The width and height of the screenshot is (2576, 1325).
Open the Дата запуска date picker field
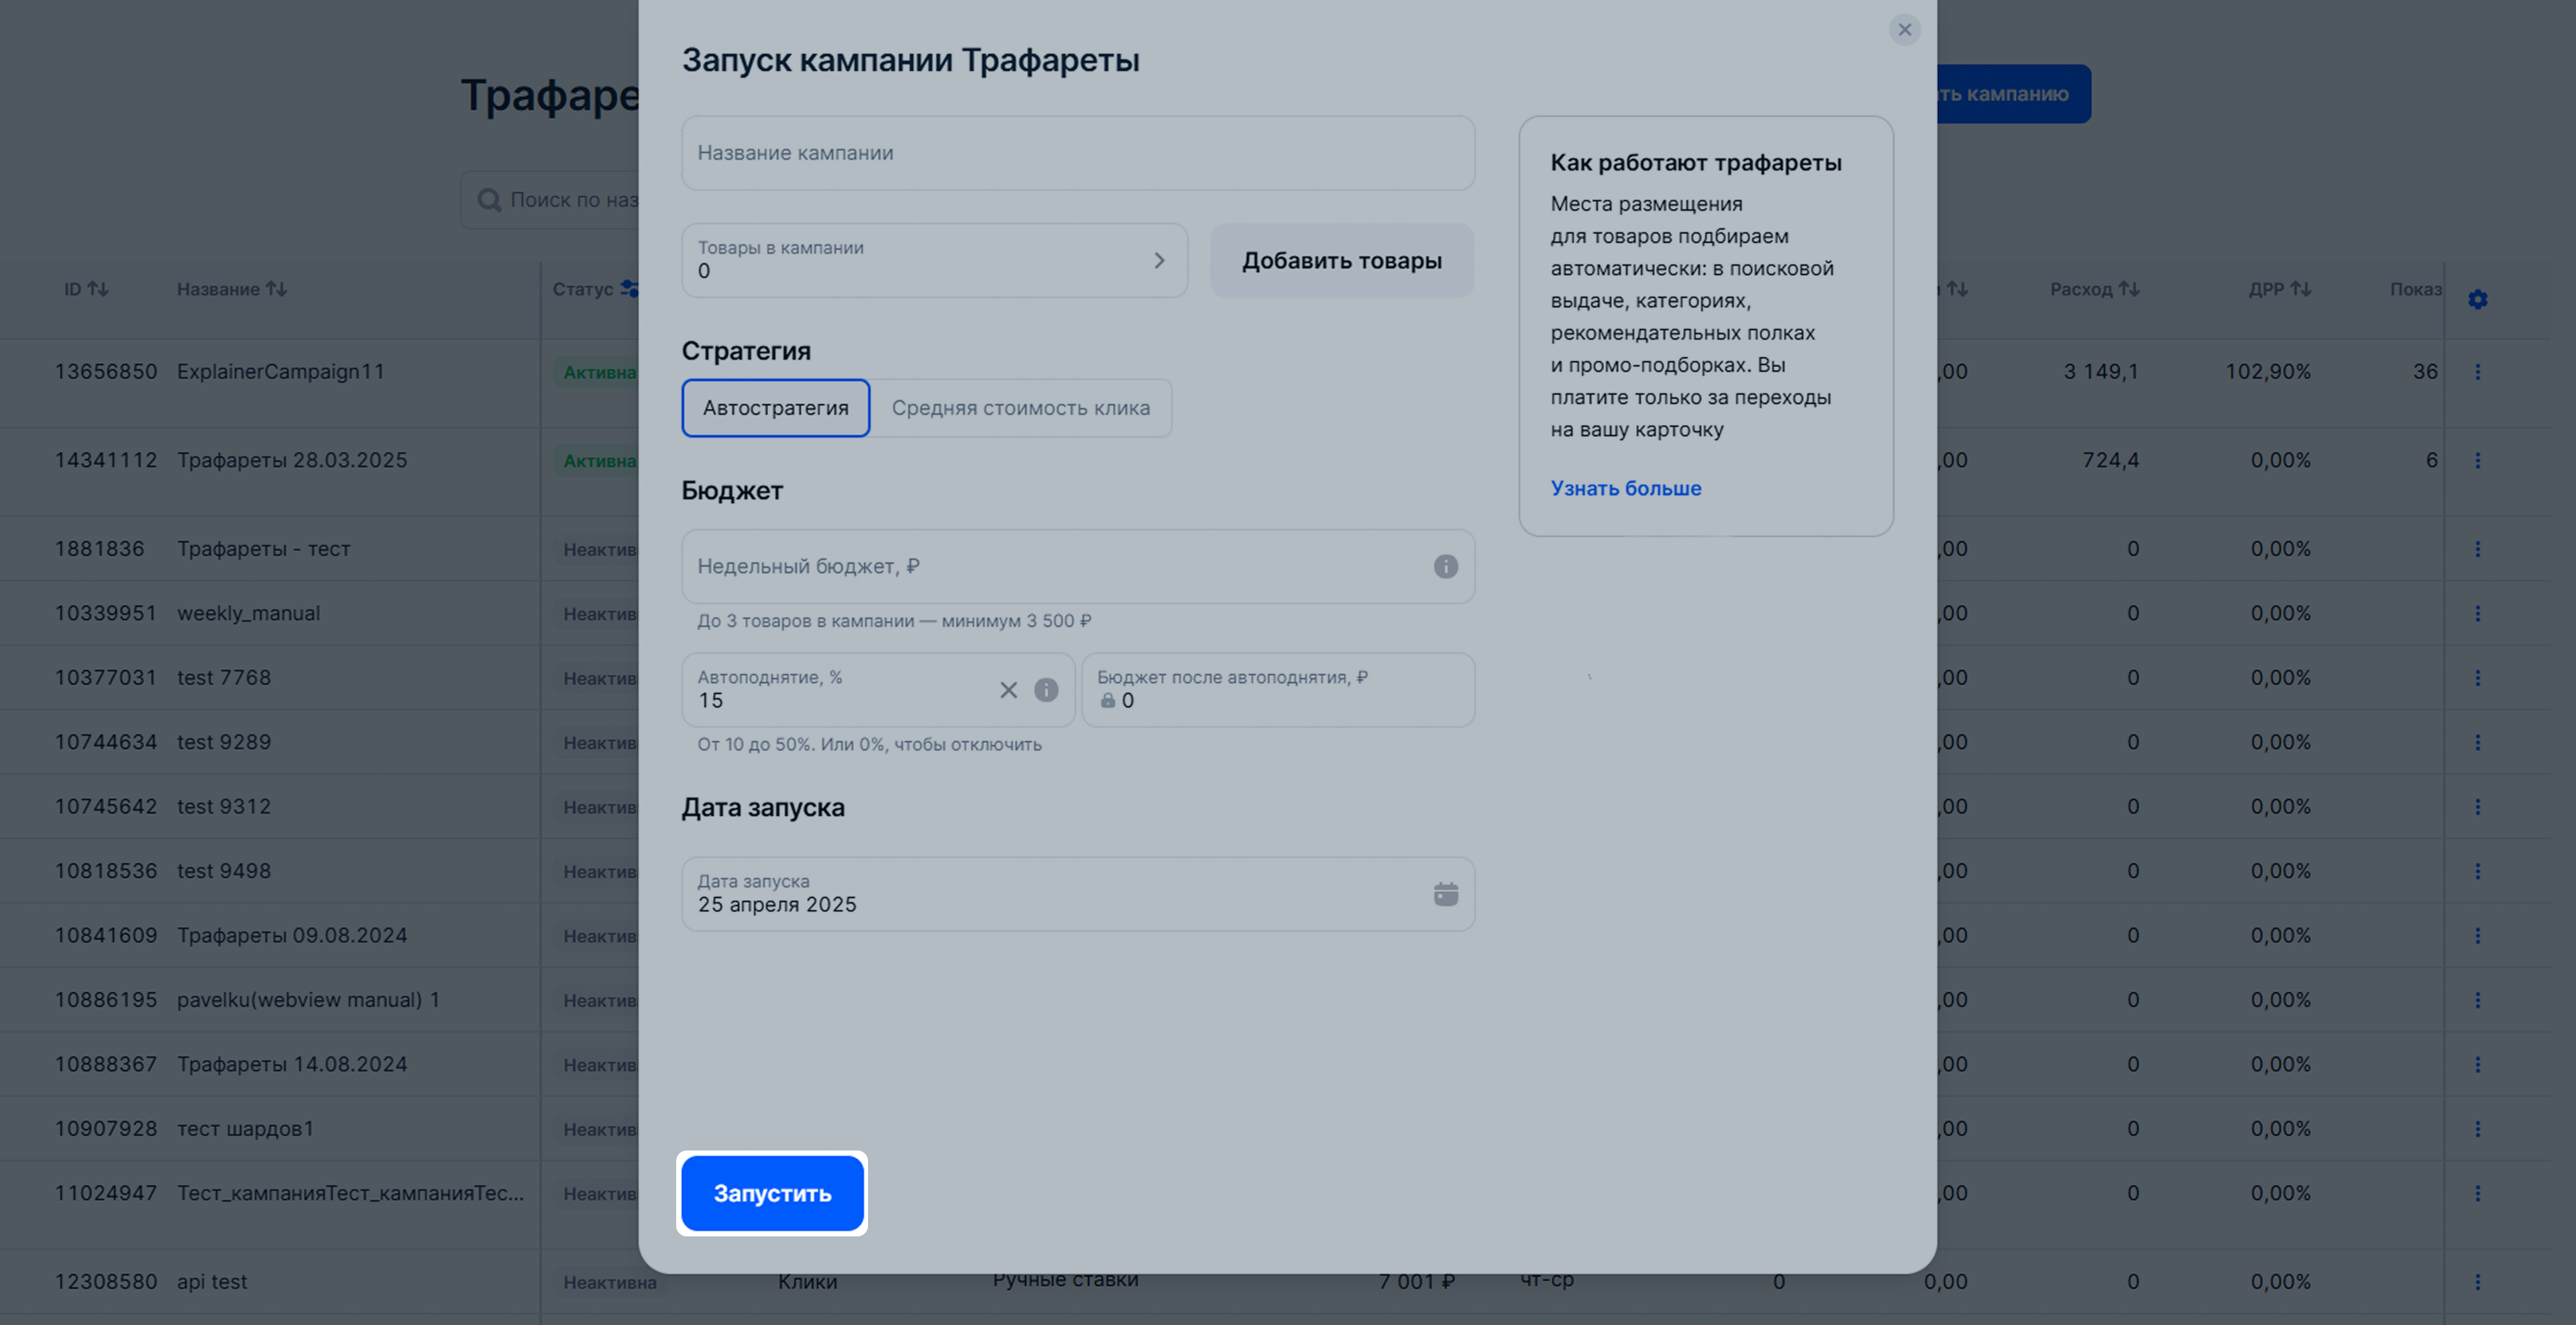click(1078, 893)
